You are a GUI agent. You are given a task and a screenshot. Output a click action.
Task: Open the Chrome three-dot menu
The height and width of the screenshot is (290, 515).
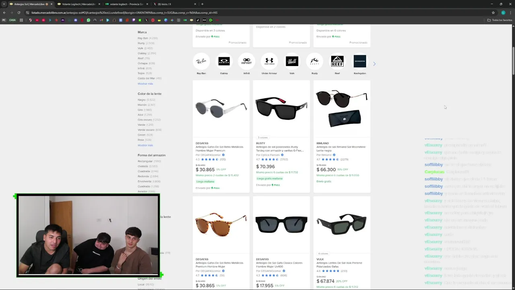[x=510, y=12]
